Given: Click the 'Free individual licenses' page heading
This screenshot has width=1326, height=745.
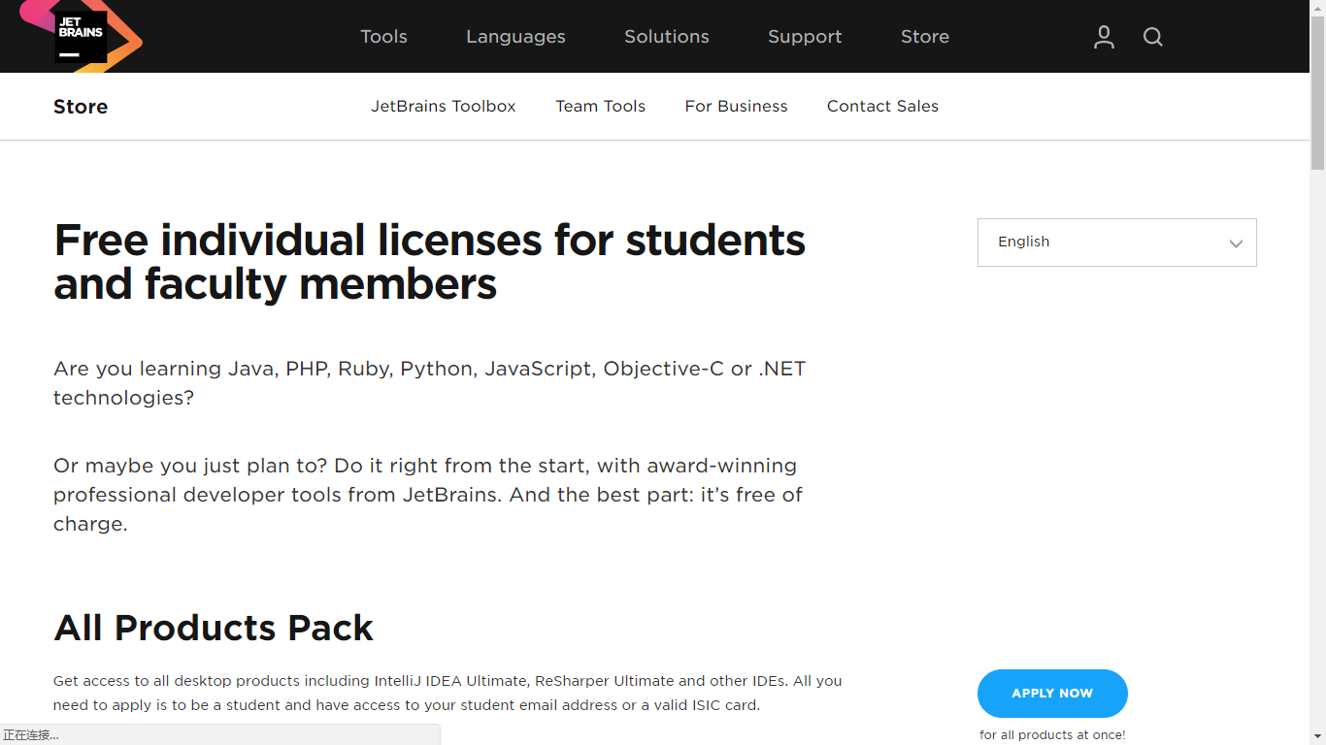Looking at the screenshot, I should 429,262.
